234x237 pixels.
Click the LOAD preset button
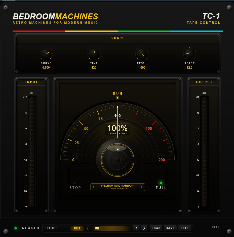click(x=156, y=228)
